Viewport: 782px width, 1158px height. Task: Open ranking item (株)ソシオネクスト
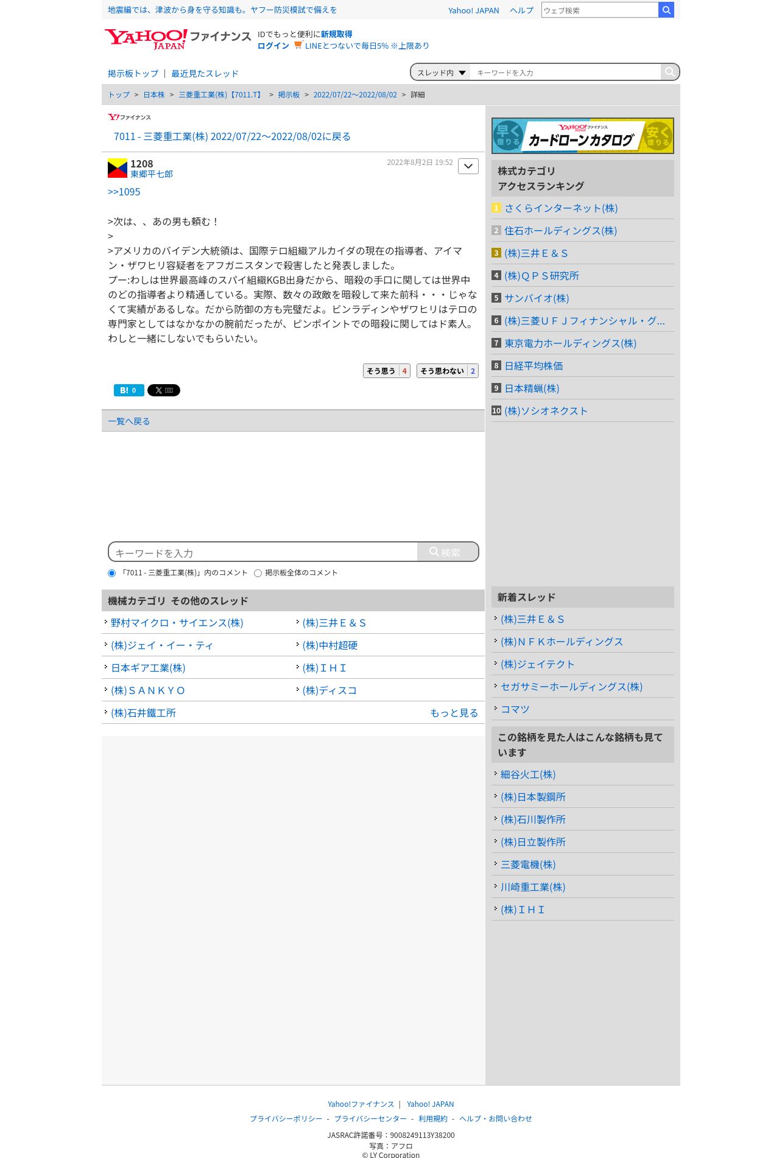coord(546,411)
